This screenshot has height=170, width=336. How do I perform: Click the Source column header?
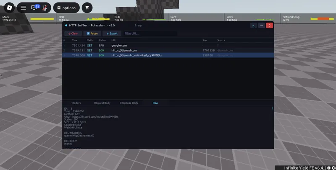click(x=221, y=40)
